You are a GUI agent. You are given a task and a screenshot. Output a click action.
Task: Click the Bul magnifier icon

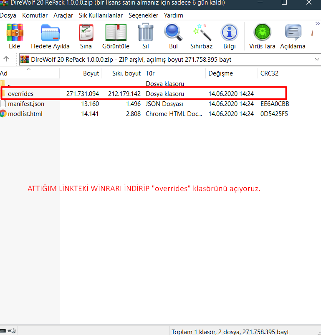(173, 32)
